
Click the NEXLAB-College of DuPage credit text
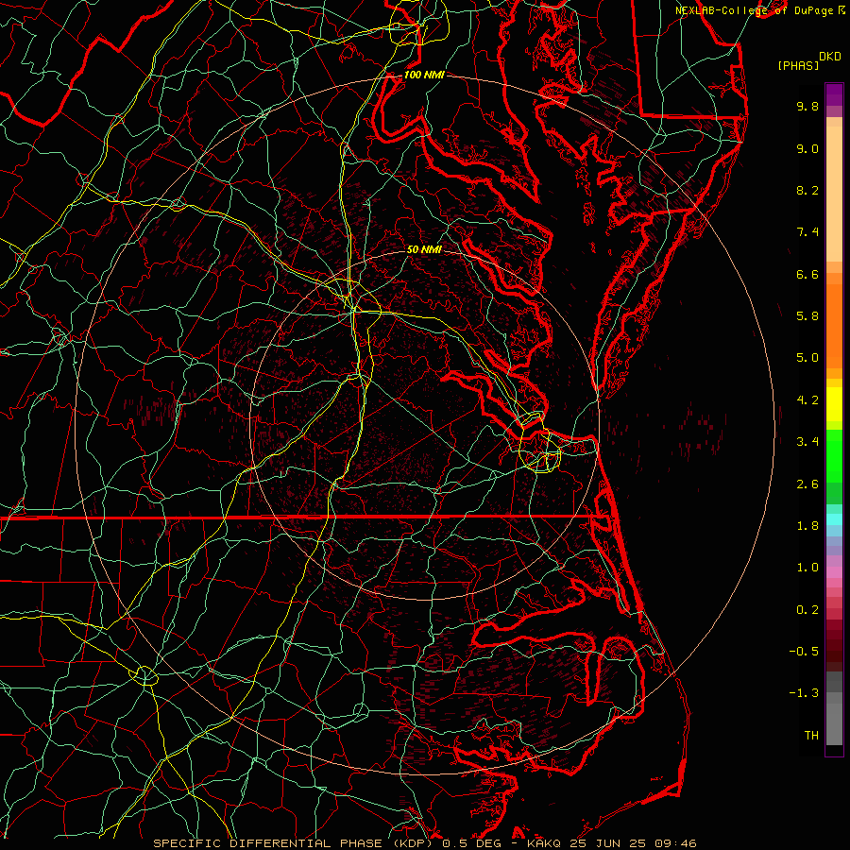click(754, 10)
